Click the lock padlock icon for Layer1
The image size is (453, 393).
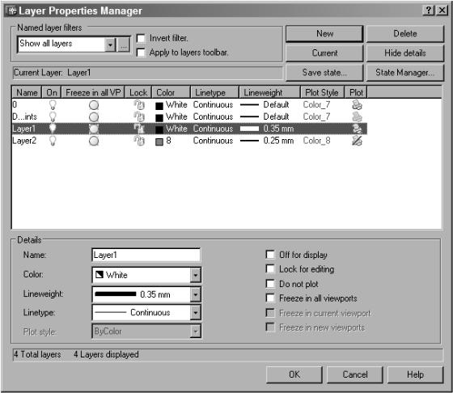click(x=139, y=129)
